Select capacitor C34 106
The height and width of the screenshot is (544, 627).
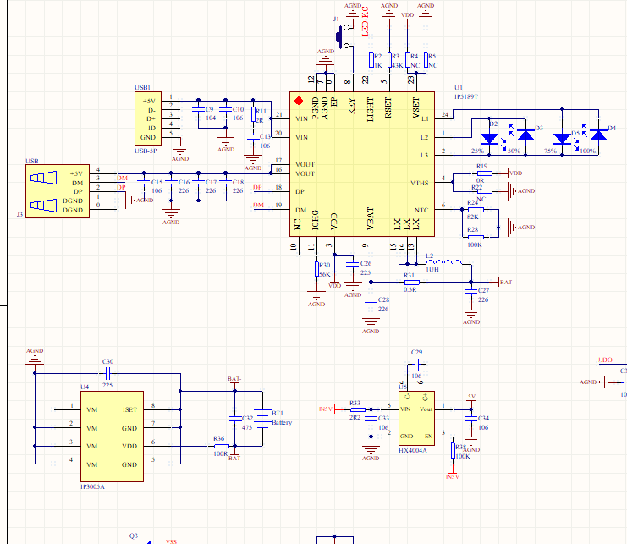[471, 419]
